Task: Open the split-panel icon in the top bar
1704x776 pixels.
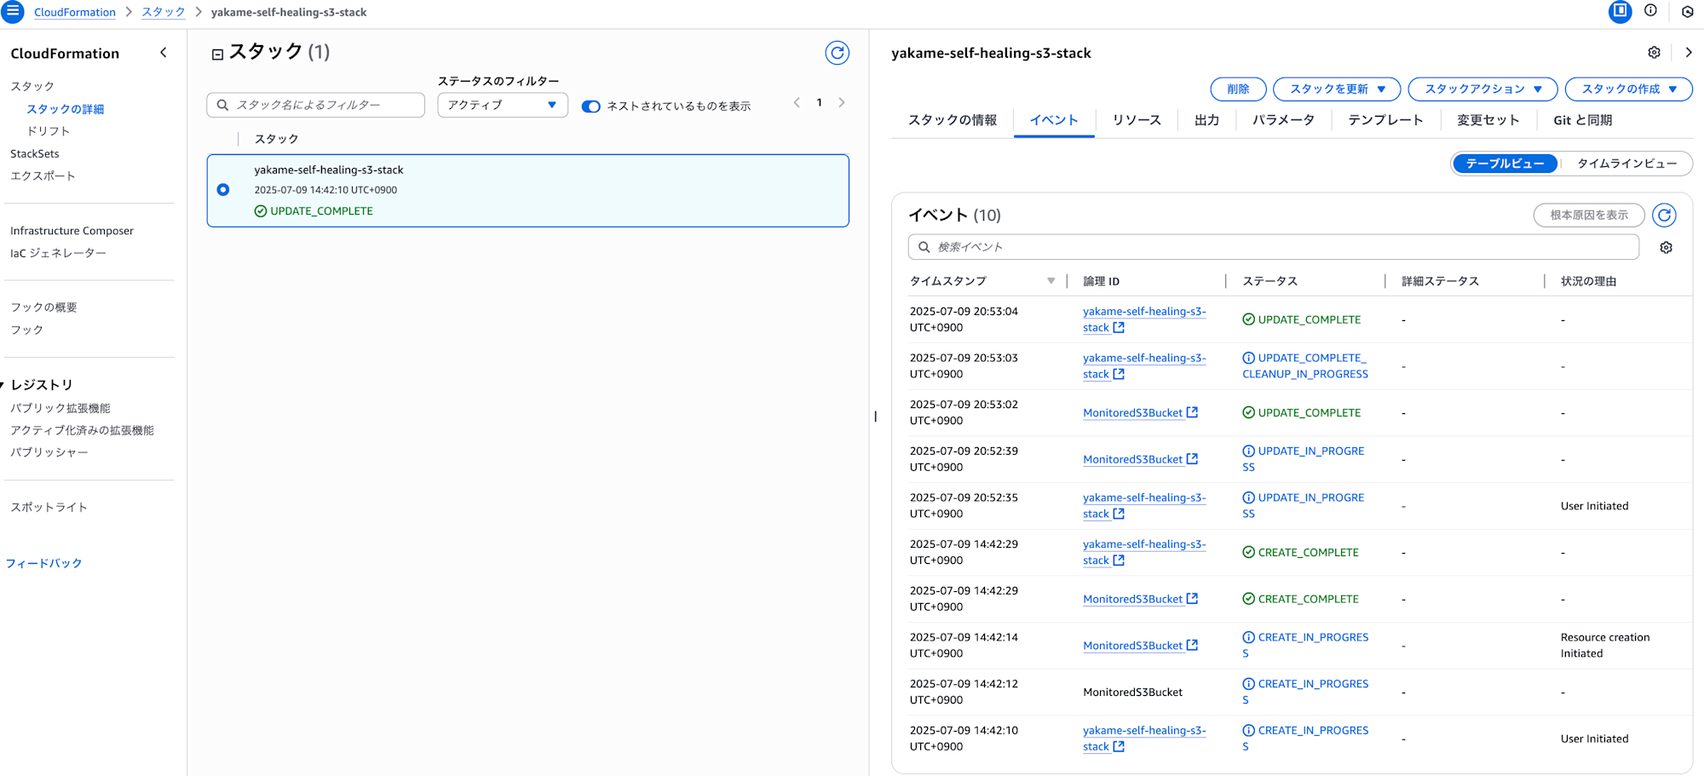Action: pos(1620,11)
